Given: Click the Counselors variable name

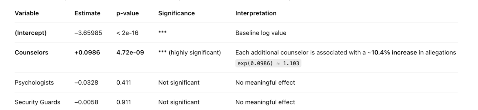Looking at the screenshot, I should click(31, 52).
